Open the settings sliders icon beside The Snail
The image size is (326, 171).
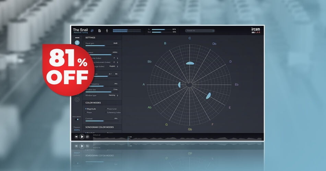pos(92,31)
